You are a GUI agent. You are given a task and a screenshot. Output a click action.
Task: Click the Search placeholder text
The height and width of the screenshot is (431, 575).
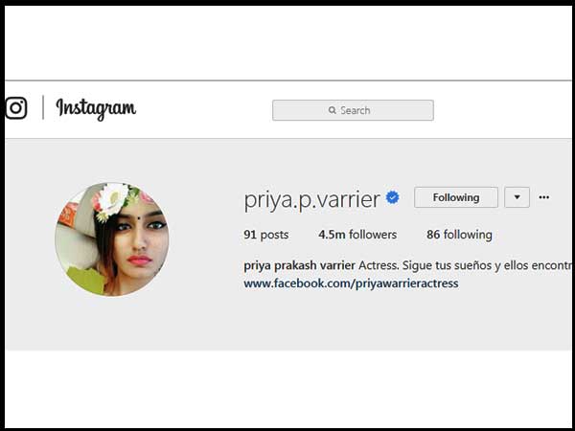[355, 110]
